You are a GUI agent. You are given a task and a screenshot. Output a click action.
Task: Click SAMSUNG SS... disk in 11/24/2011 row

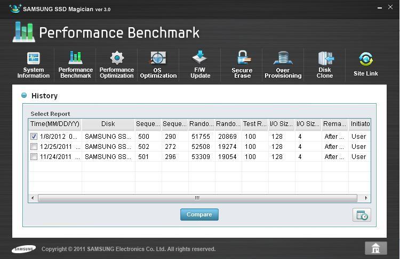108,157
